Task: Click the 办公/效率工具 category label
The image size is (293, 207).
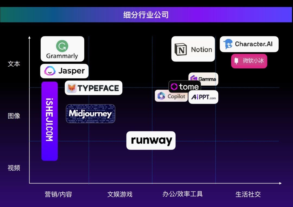Action: pyautogui.click(x=182, y=194)
